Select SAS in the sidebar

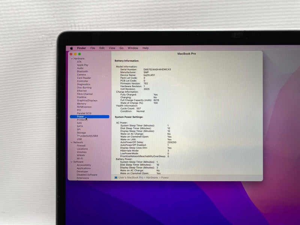pyautogui.click(x=79, y=123)
